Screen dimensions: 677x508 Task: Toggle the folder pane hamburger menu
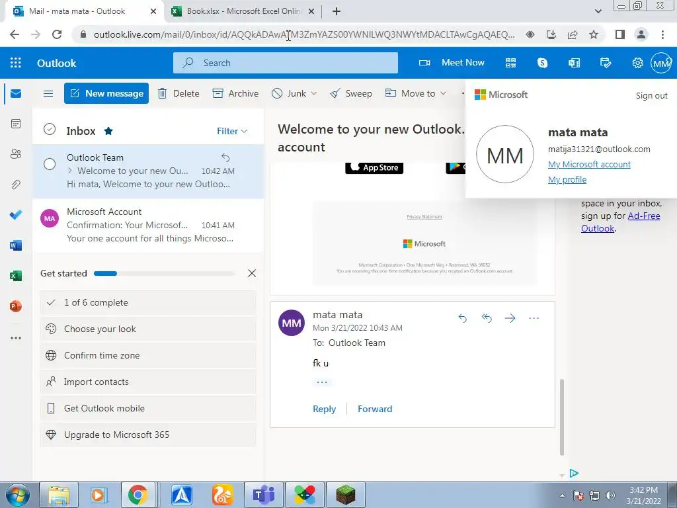pos(48,93)
